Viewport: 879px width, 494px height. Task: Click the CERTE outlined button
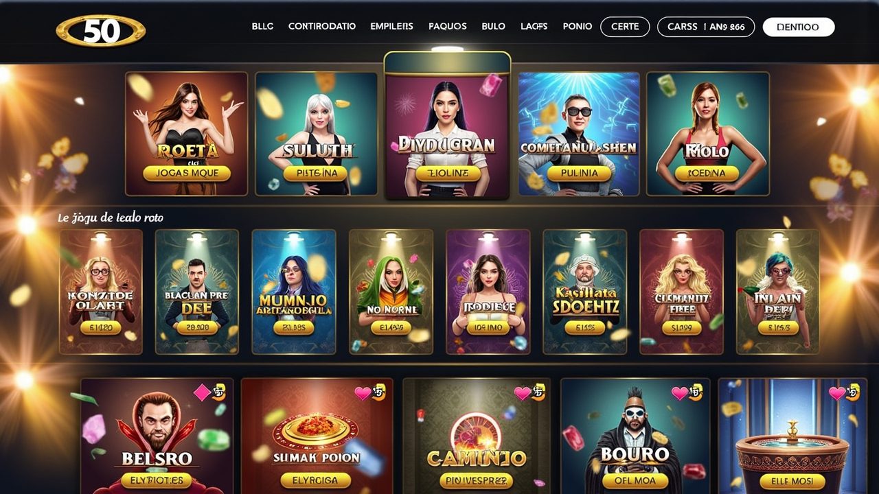[625, 27]
